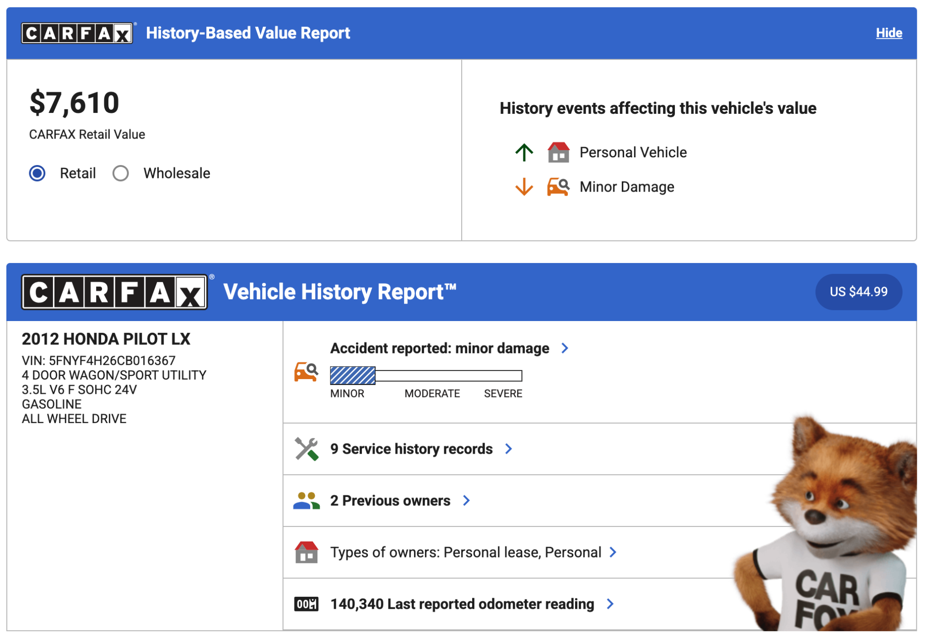Click the wrench and screwdriver service icon
The width and height of the screenshot is (937, 643).
306,449
